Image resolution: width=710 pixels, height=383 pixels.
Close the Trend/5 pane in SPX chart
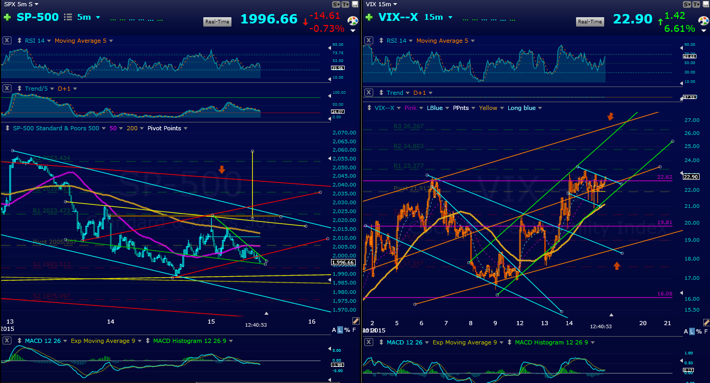pyautogui.click(x=7, y=89)
